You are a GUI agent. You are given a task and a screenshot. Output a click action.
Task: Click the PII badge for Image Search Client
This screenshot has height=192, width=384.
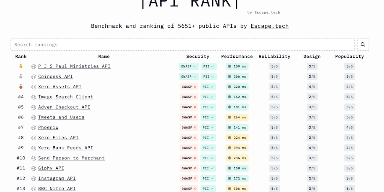[x=208, y=97]
